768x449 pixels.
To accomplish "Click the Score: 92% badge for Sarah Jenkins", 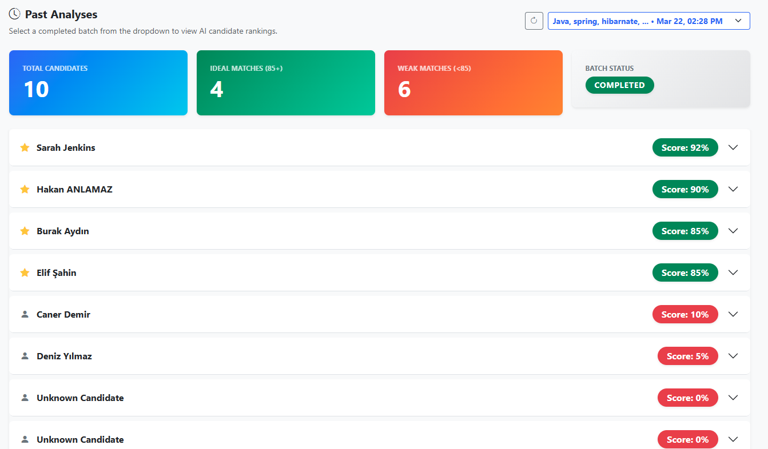I will [685, 147].
